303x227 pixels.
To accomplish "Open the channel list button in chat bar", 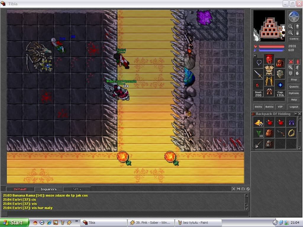I will [243, 189].
